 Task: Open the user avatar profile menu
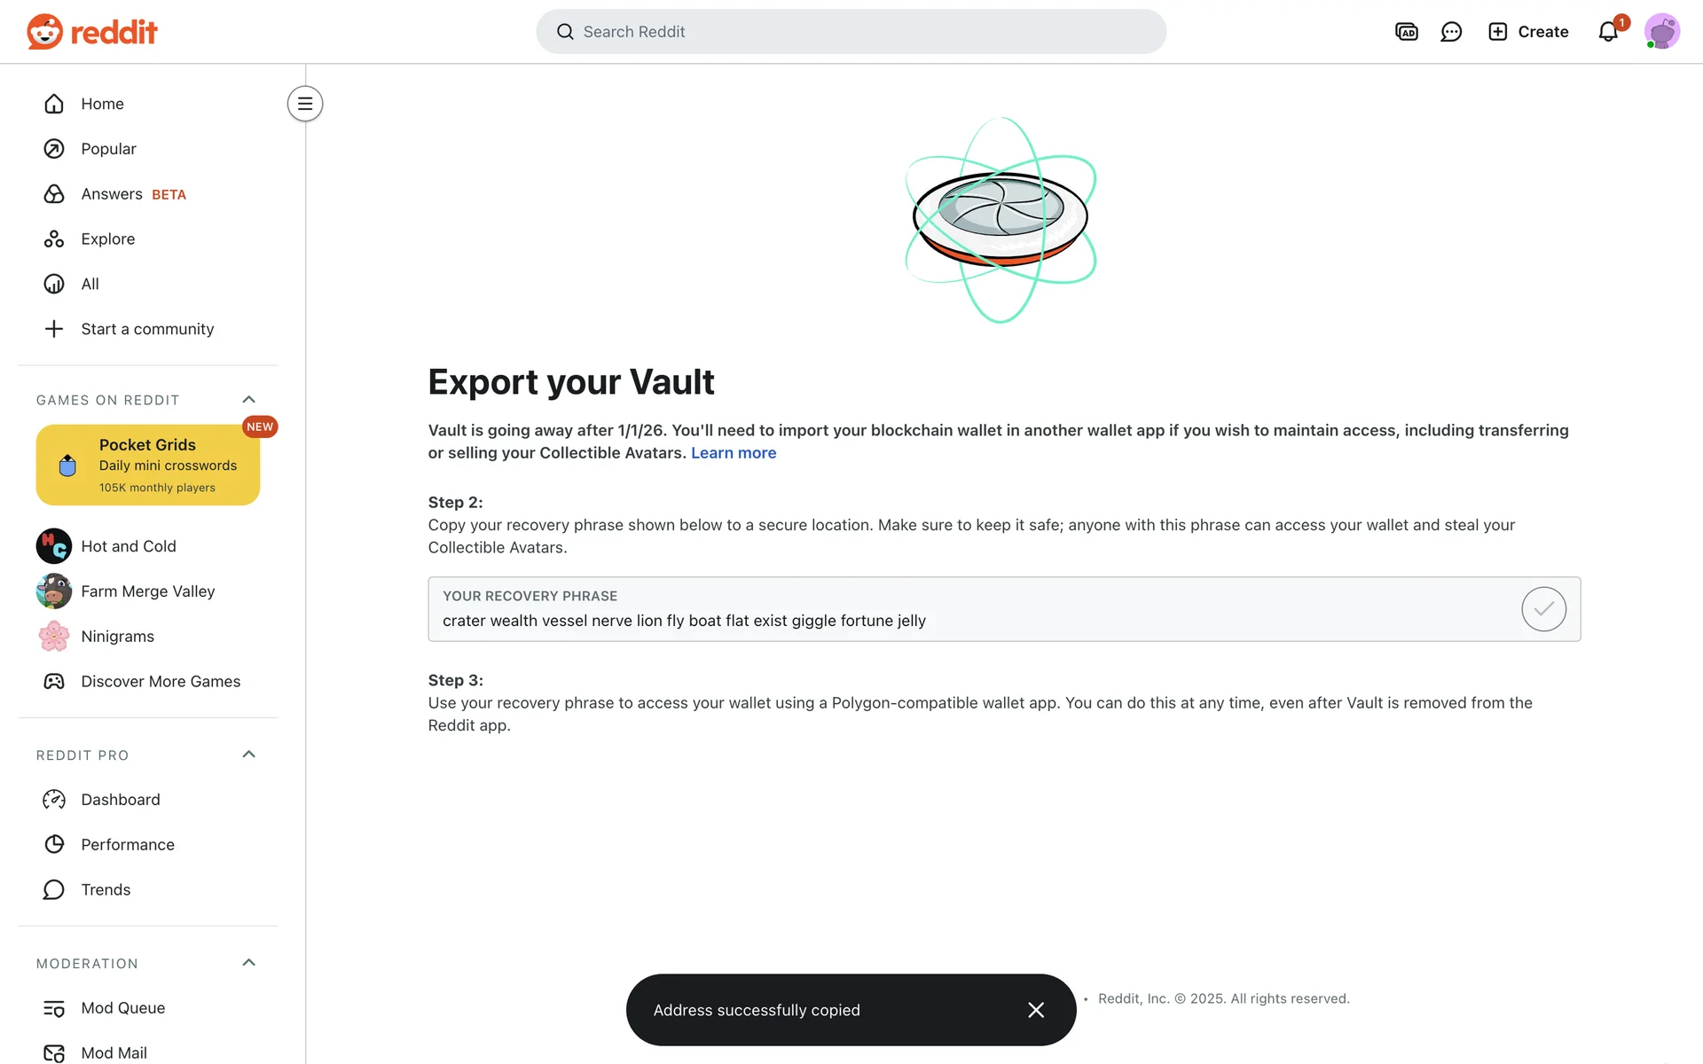[1661, 32]
